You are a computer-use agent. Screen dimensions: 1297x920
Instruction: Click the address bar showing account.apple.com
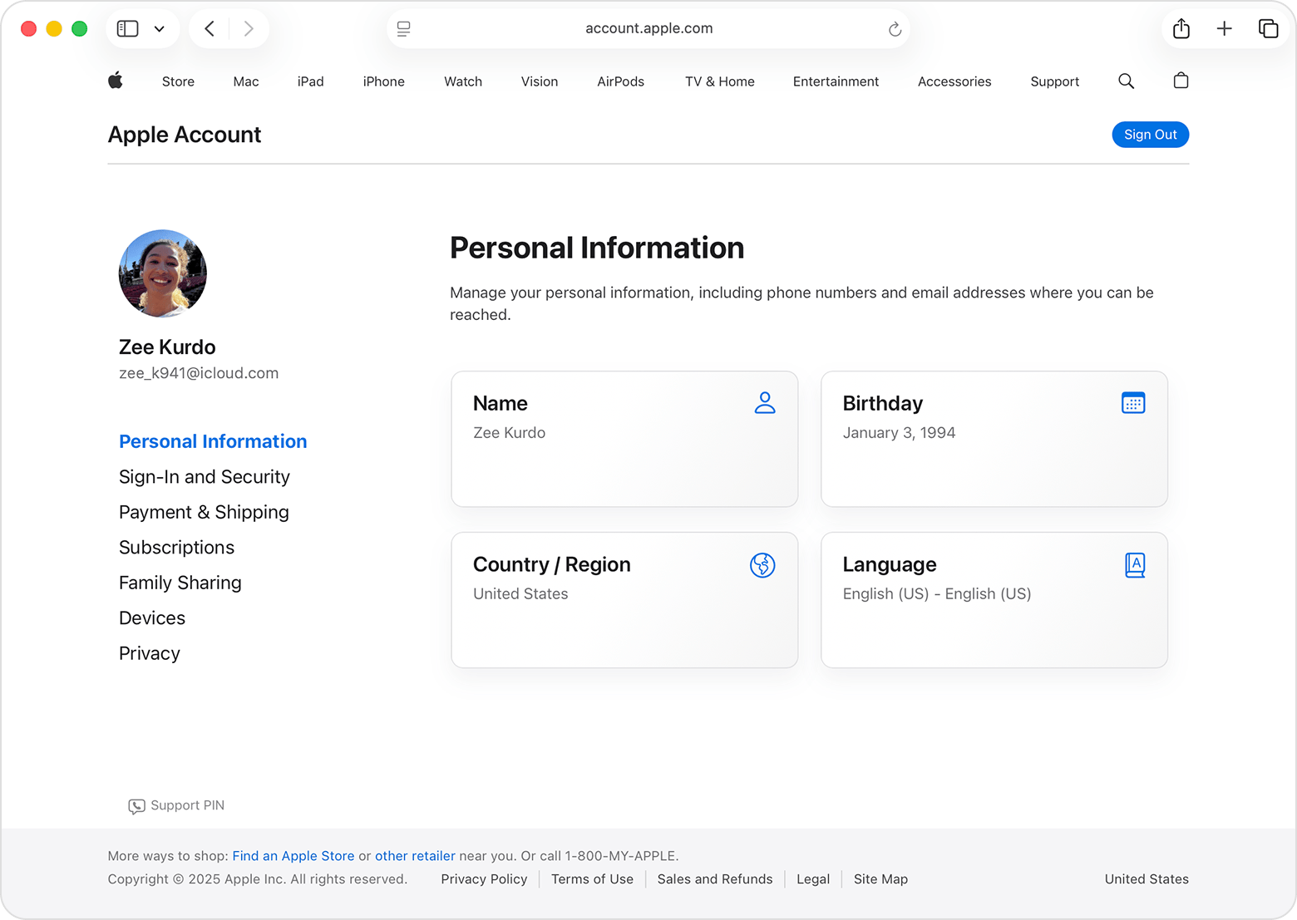[648, 27]
